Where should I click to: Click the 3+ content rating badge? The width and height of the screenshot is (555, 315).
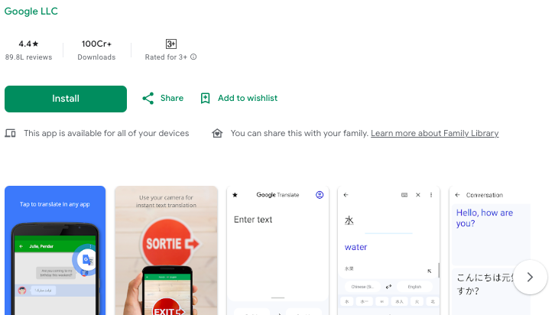(171, 44)
